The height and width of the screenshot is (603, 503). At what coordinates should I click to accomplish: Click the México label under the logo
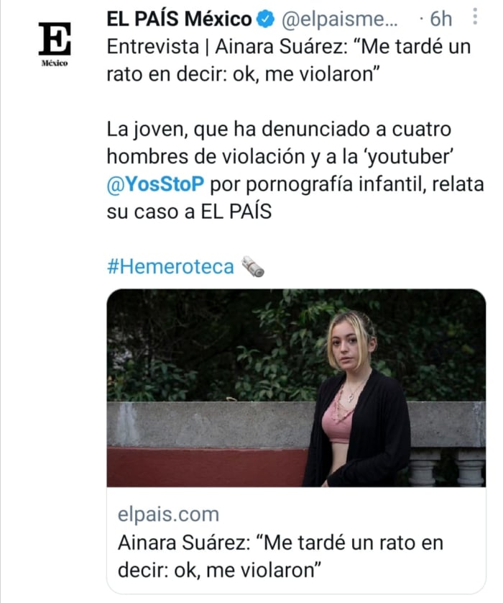point(55,63)
